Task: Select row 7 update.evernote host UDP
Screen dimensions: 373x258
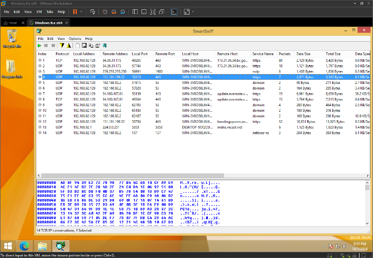Action: pos(204,94)
